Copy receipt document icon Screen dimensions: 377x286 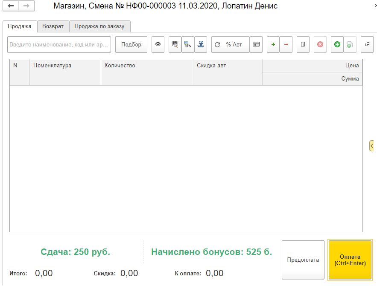[350, 44]
